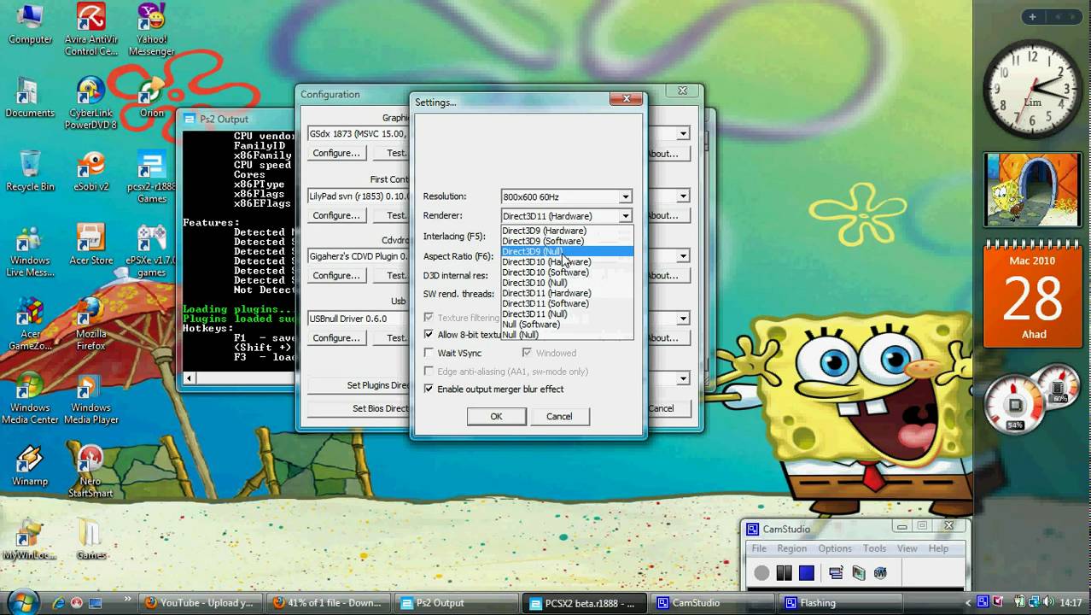This screenshot has width=1091, height=615.
Task: Enable the Wait VSync checkbox
Action: [429, 353]
